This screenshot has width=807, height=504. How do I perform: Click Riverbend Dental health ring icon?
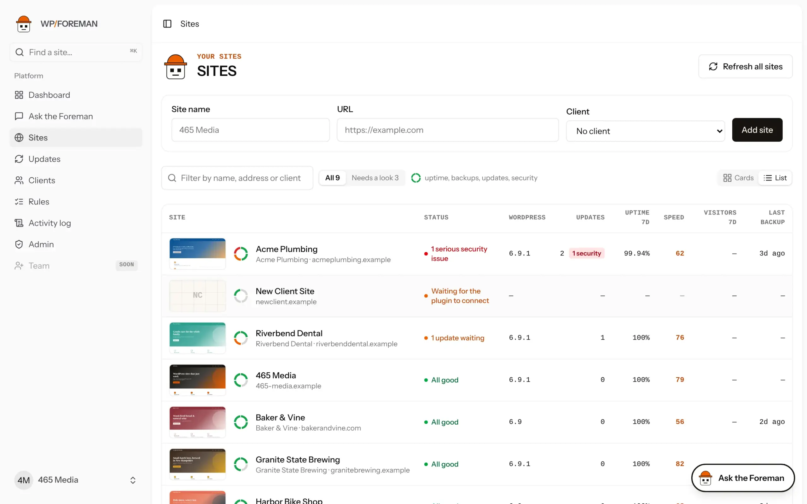pos(241,338)
